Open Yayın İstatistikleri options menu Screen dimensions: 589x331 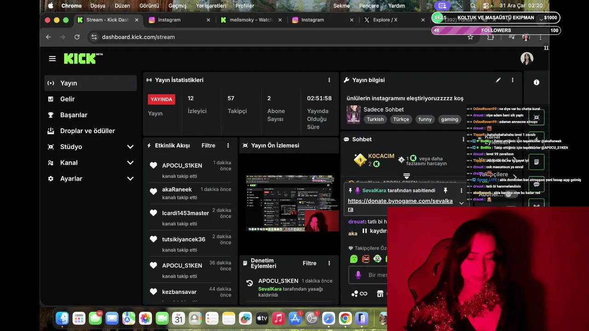point(329,80)
